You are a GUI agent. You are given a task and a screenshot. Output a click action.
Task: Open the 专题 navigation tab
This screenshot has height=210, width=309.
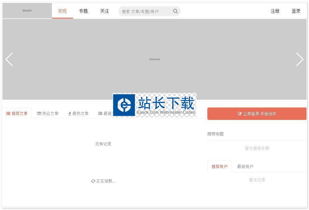tap(83, 11)
